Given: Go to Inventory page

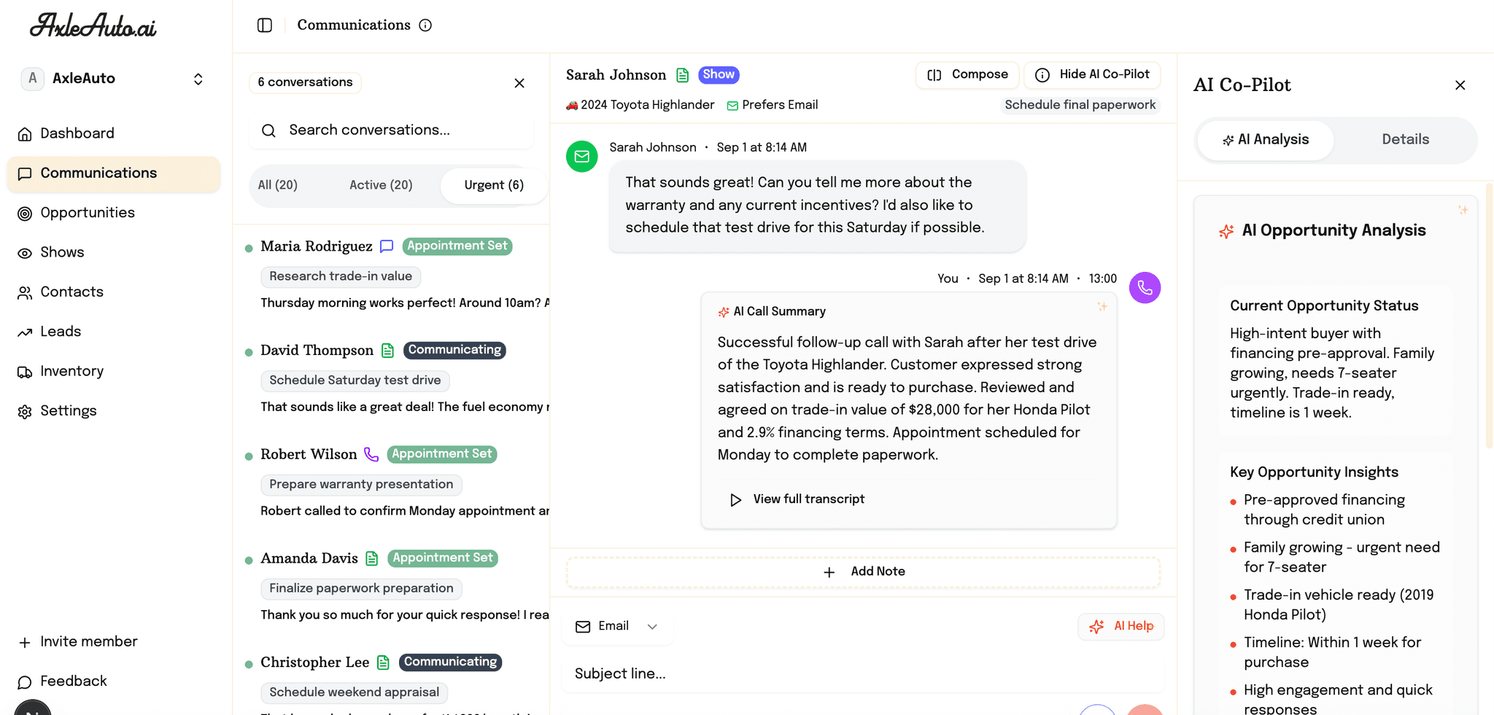Looking at the screenshot, I should point(71,371).
